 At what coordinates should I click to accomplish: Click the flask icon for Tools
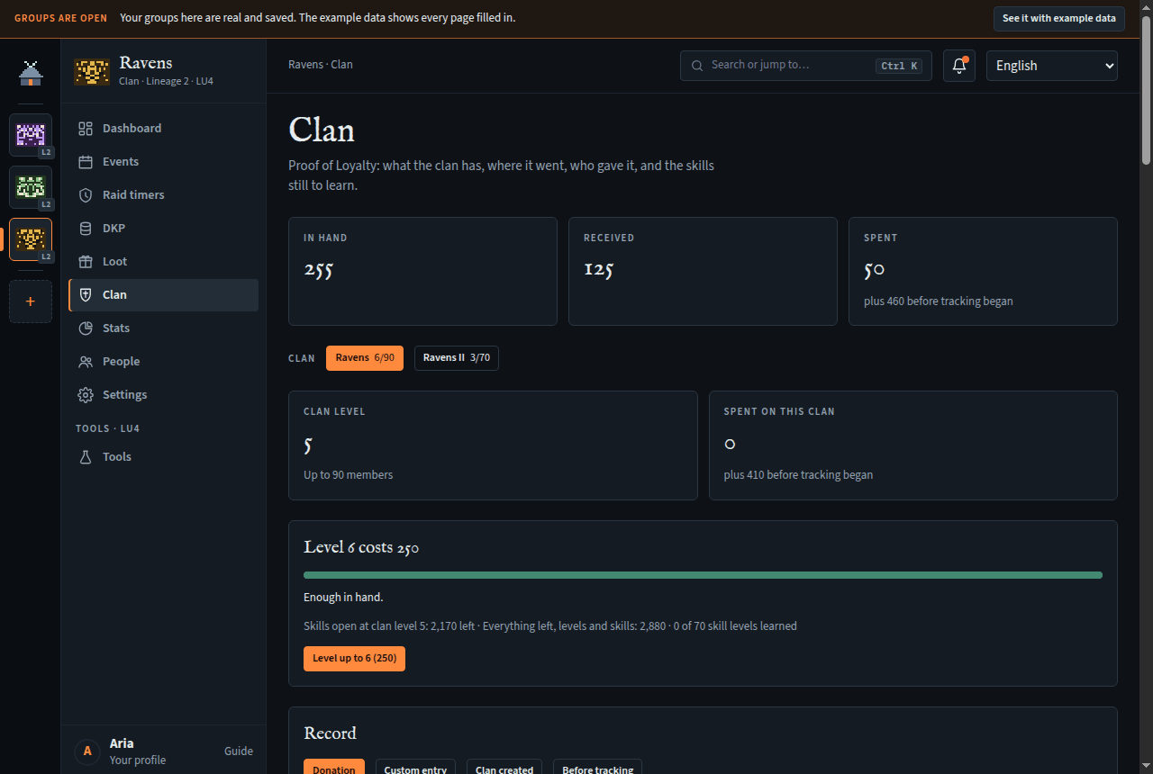[86, 457]
